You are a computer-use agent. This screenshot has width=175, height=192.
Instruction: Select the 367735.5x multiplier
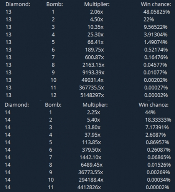pos(91,88)
